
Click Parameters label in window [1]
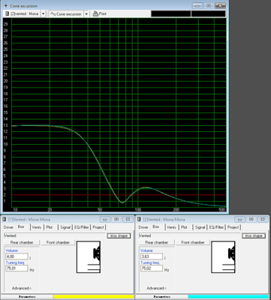click(27, 297)
